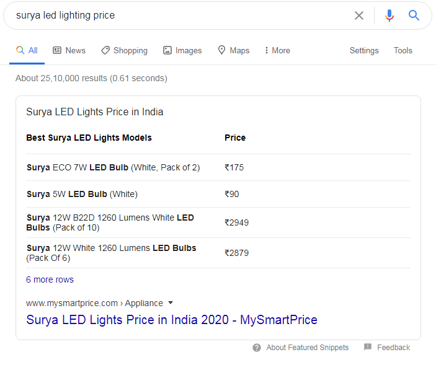Click into the search field with surya led query
Image resolution: width=436 pixels, height=365 pixels.
coord(180,15)
